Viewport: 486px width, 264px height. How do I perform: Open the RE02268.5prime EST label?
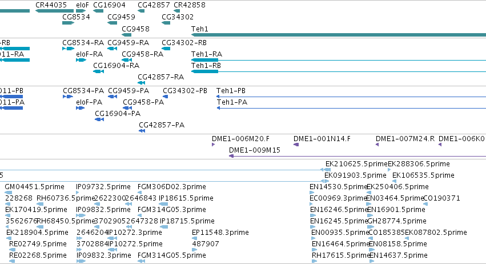(x=38, y=255)
